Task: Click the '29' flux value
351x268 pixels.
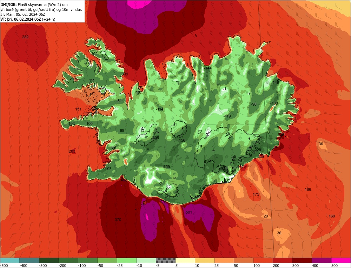Action: pyautogui.click(x=266, y=216)
